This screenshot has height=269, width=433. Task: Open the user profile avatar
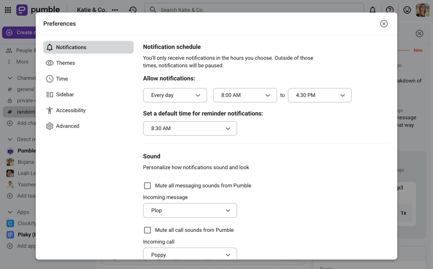coord(423,10)
